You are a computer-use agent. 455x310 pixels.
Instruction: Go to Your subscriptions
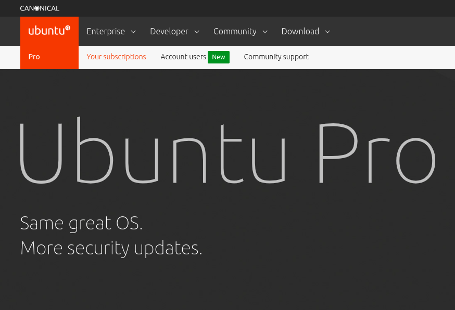click(116, 57)
